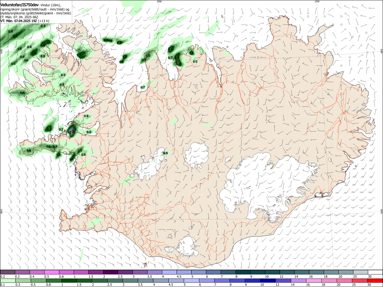The image size is (383, 287).
Task: Click the 15W longitude label
Action: coord(317,1)
